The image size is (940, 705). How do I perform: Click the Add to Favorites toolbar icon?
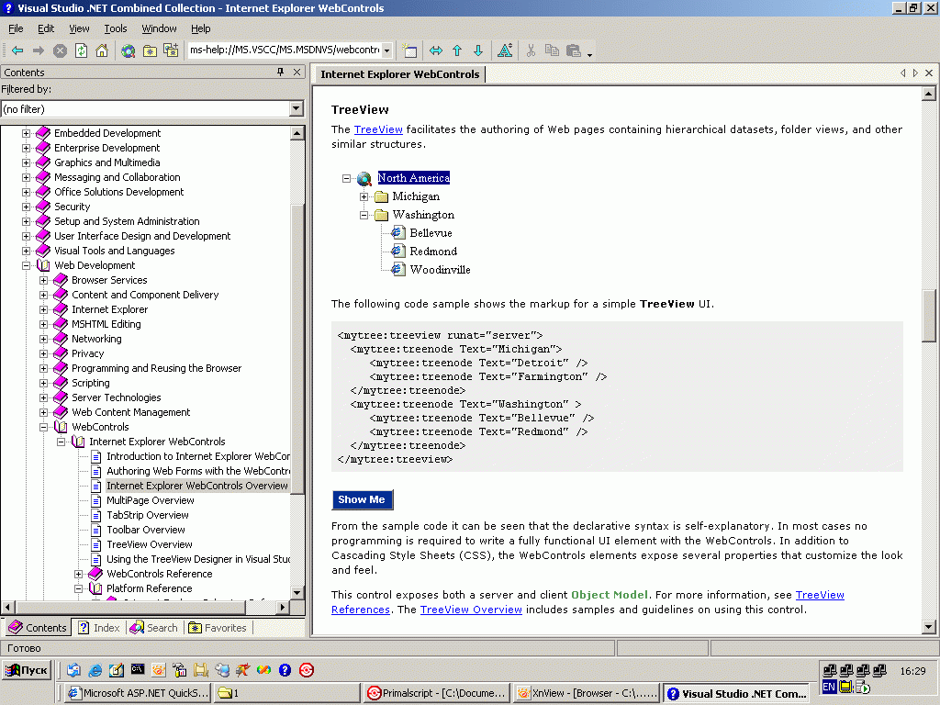point(150,51)
